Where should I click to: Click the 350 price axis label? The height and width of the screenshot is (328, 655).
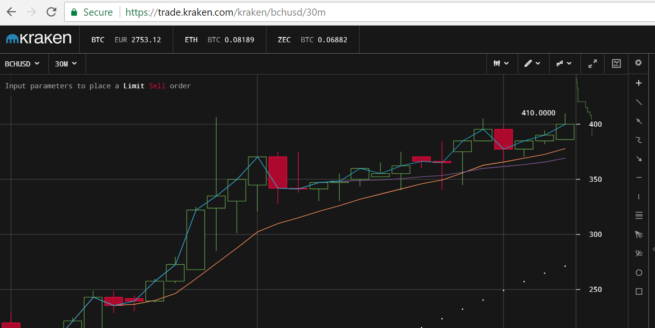pos(596,179)
